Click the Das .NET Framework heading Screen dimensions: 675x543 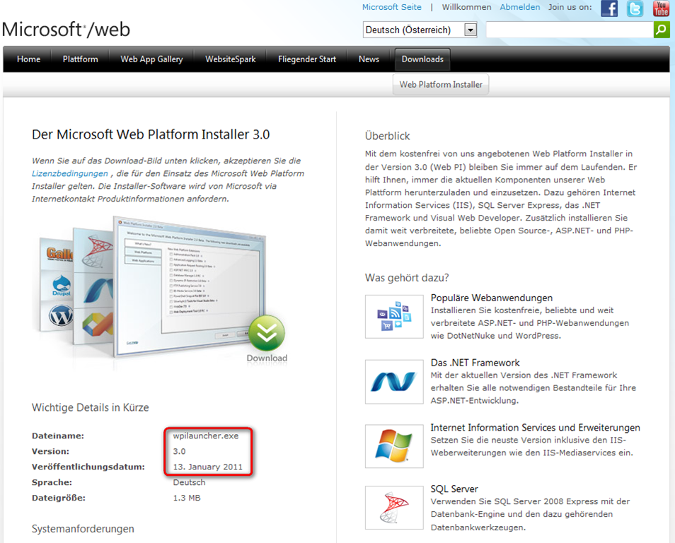point(475,363)
